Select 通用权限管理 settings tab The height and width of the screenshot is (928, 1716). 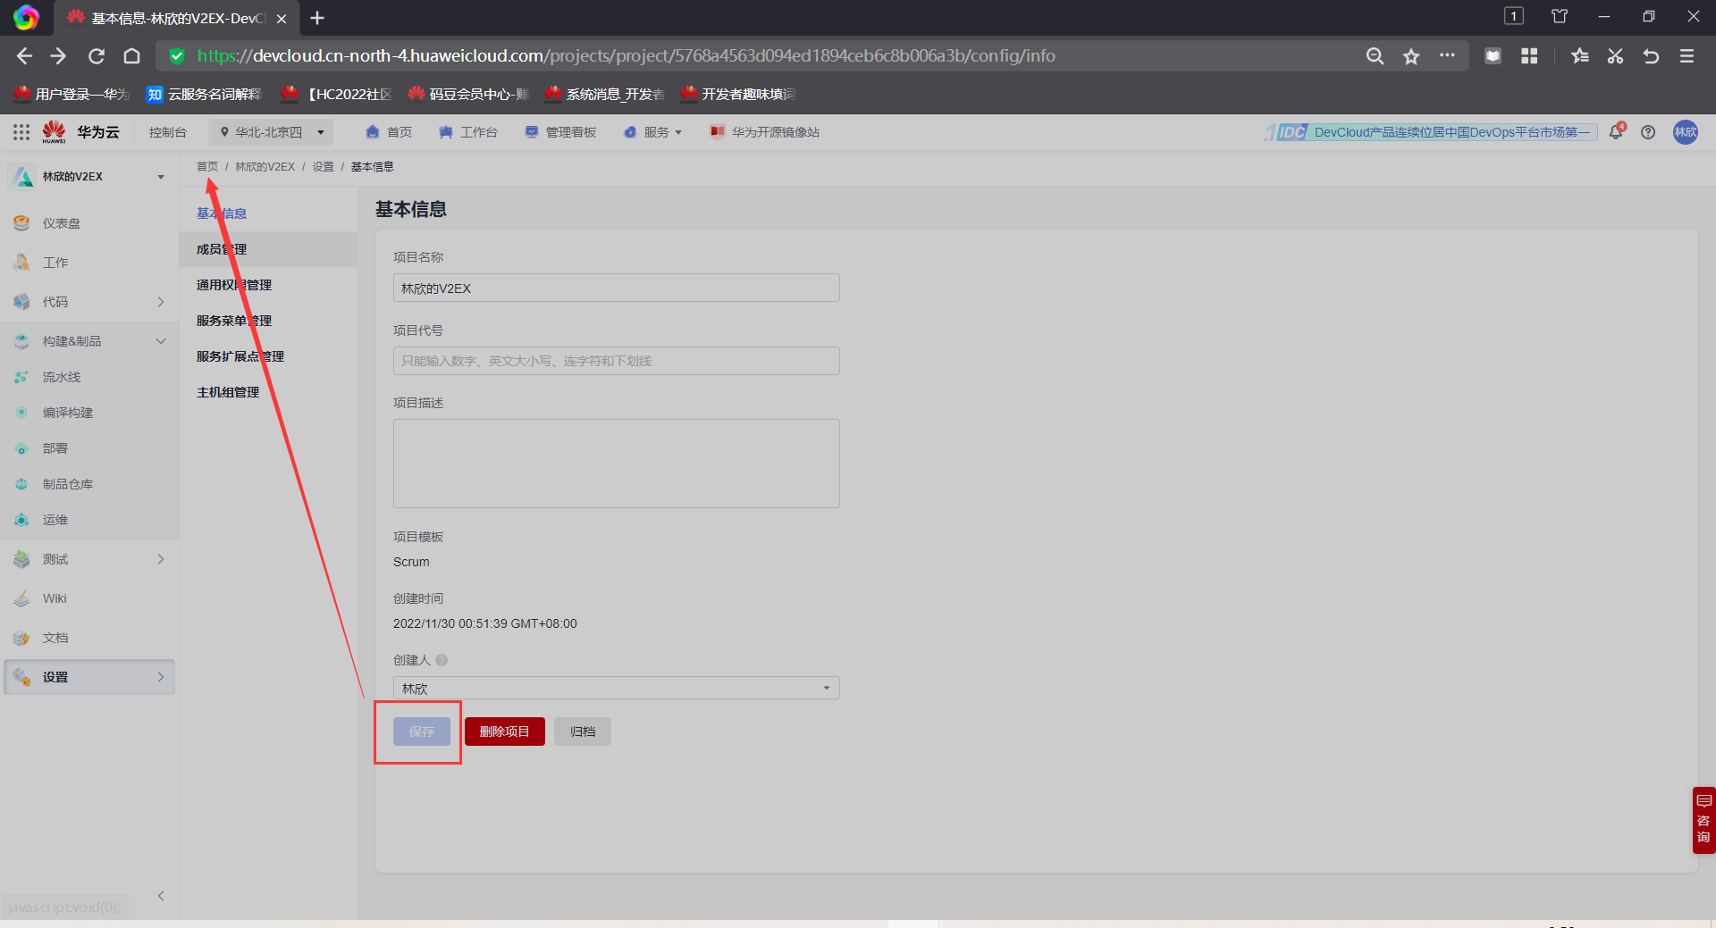click(234, 285)
